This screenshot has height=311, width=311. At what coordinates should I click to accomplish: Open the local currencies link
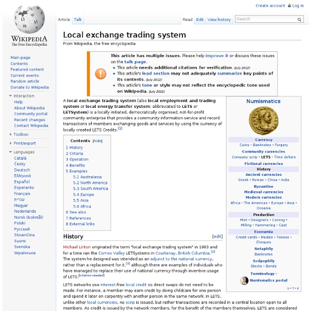tap(102, 303)
